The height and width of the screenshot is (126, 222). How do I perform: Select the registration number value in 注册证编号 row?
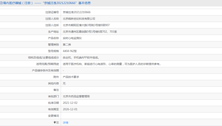click(x=77, y=12)
